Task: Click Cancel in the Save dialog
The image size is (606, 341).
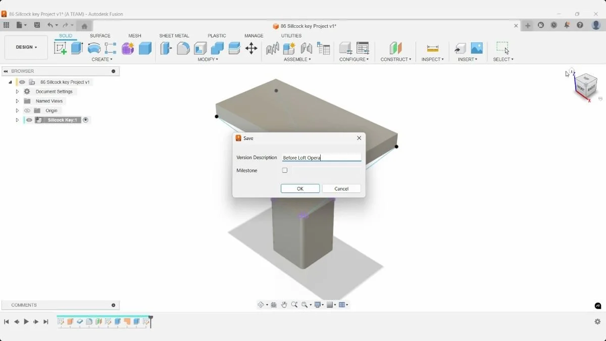Action: [x=341, y=188]
